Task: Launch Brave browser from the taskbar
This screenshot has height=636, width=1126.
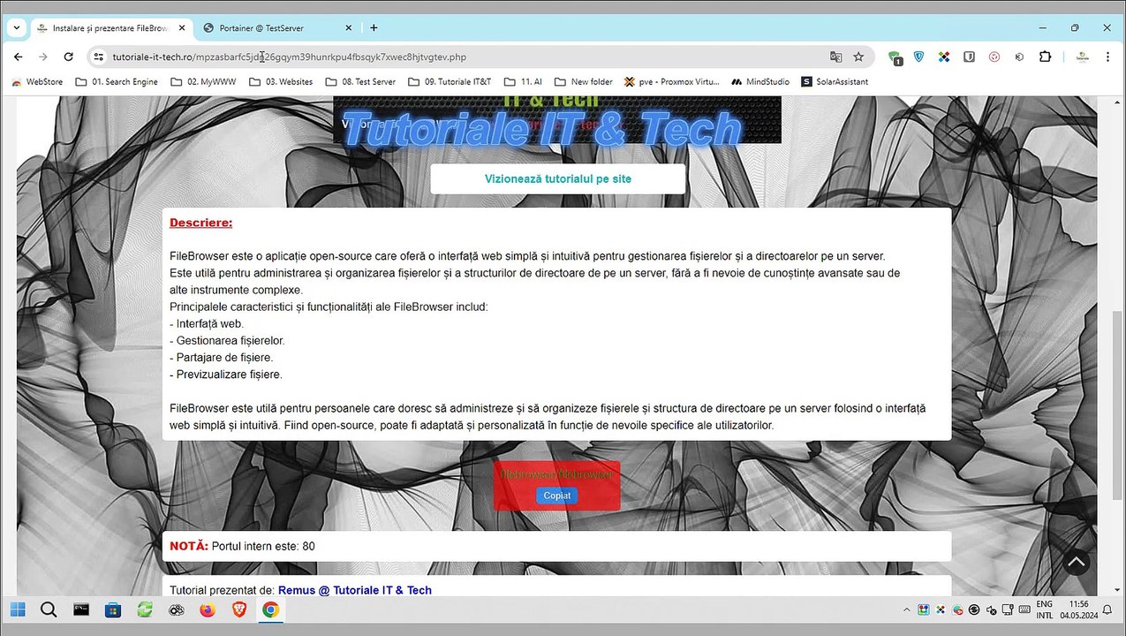Action: click(x=239, y=609)
